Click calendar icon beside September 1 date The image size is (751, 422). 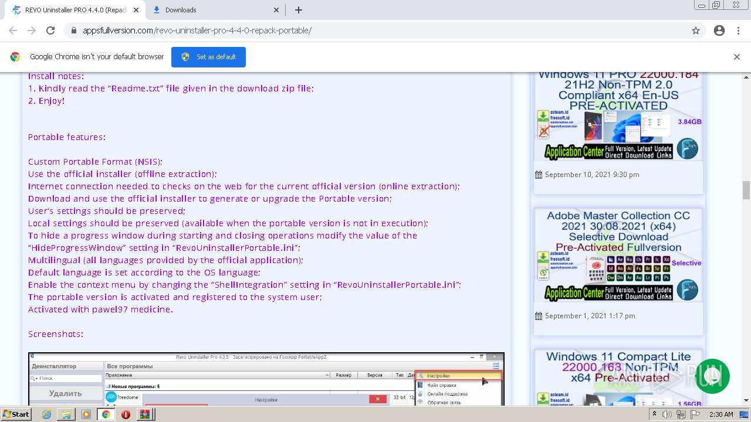click(x=539, y=316)
